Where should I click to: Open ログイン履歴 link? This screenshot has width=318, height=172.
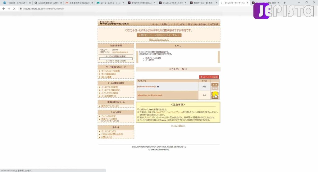(106, 77)
